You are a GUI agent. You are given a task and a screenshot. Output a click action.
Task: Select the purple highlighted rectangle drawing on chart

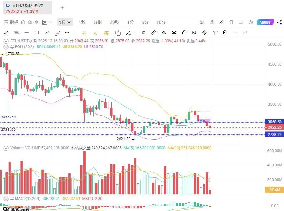[204, 120]
